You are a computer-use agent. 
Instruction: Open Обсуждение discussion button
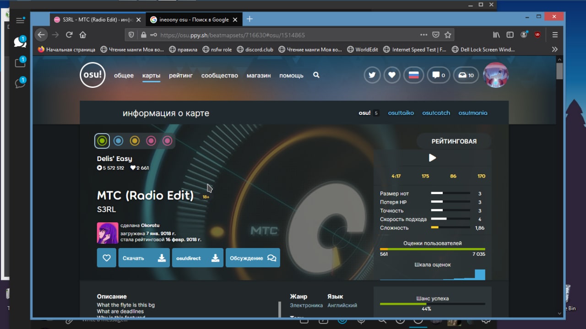253,258
